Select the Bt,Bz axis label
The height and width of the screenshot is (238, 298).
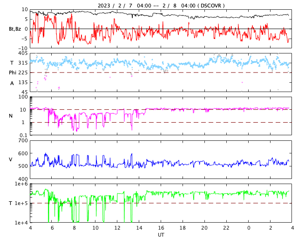tap(15, 29)
